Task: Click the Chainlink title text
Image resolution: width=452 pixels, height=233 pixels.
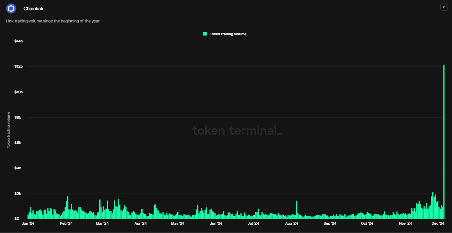Action: [x=33, y=8]
